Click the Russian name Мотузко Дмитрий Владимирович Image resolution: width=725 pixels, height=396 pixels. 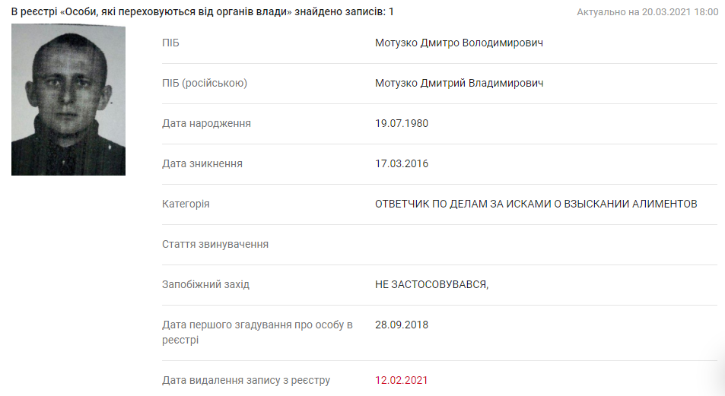[x=459, y=83]
